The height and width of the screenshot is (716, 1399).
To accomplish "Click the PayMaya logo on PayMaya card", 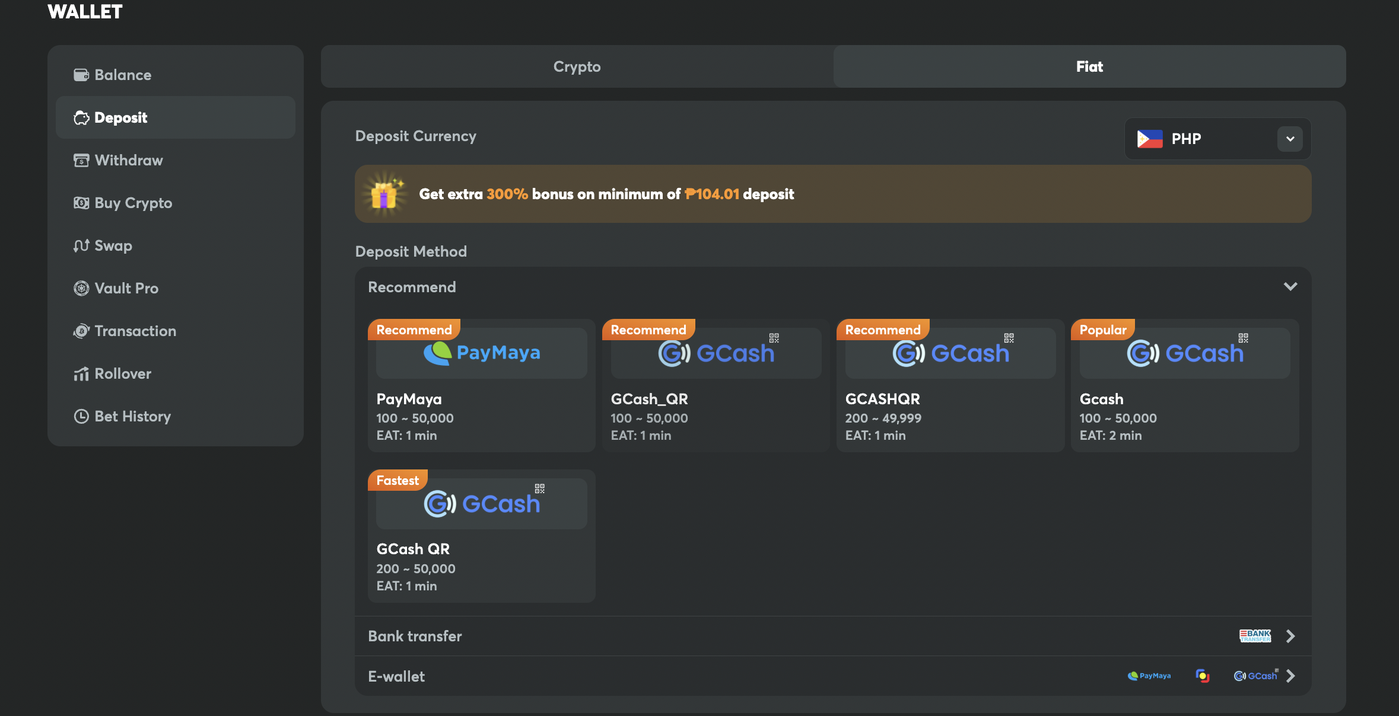I will click(x=482, y=353).
